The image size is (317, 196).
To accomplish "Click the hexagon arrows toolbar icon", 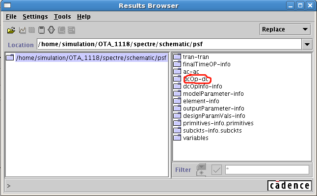I will tap(52, 30).
